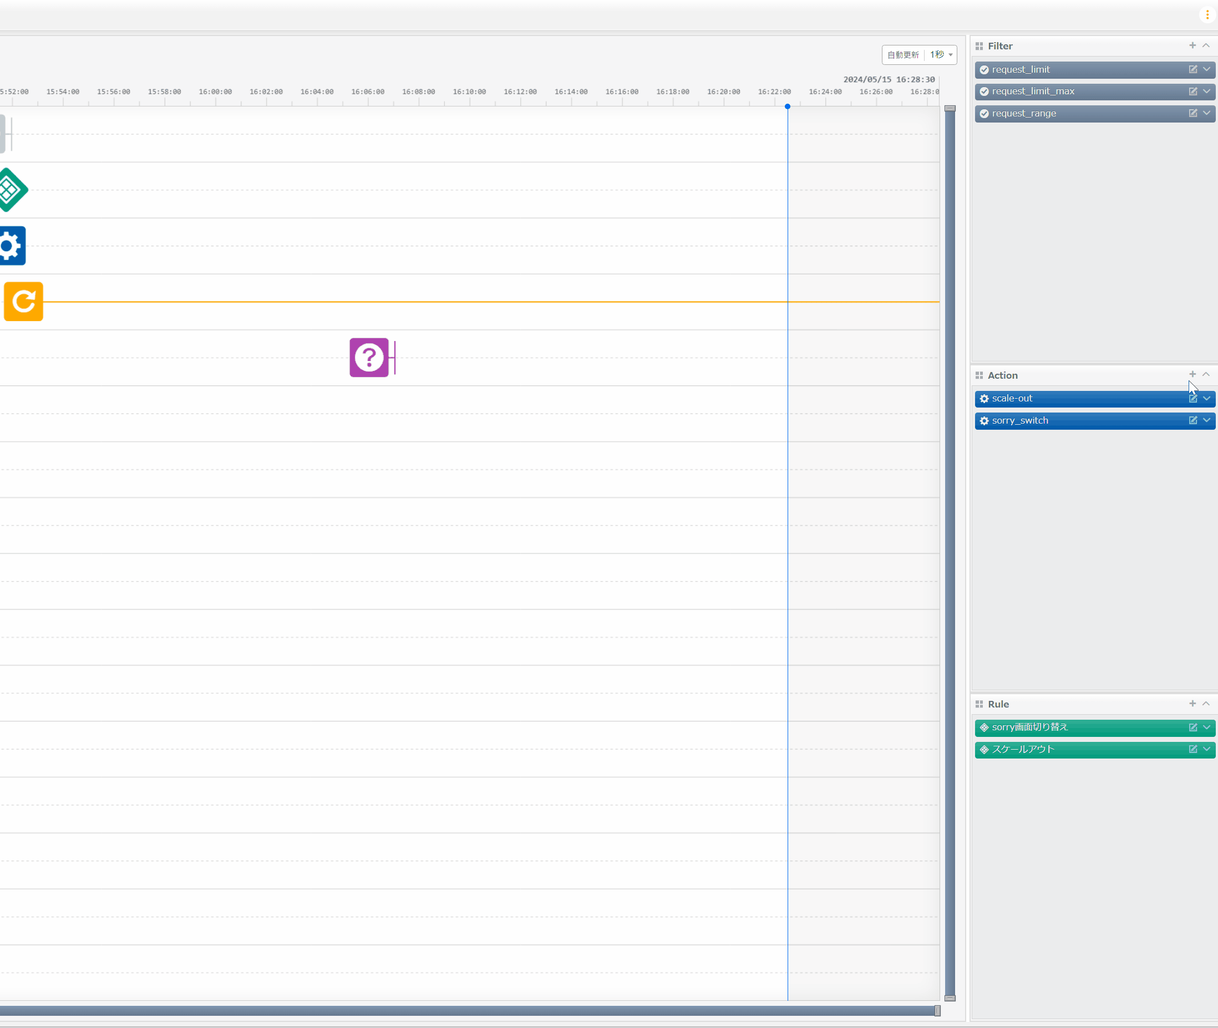Expand the sorry_switch action dropdown
The width and height of the screenshot is (1218, 1028).
pos(1208,420)
